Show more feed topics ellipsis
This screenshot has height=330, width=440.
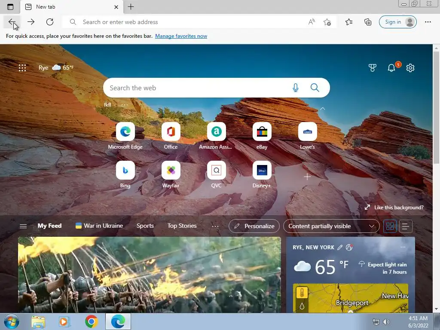click(215, 226)
